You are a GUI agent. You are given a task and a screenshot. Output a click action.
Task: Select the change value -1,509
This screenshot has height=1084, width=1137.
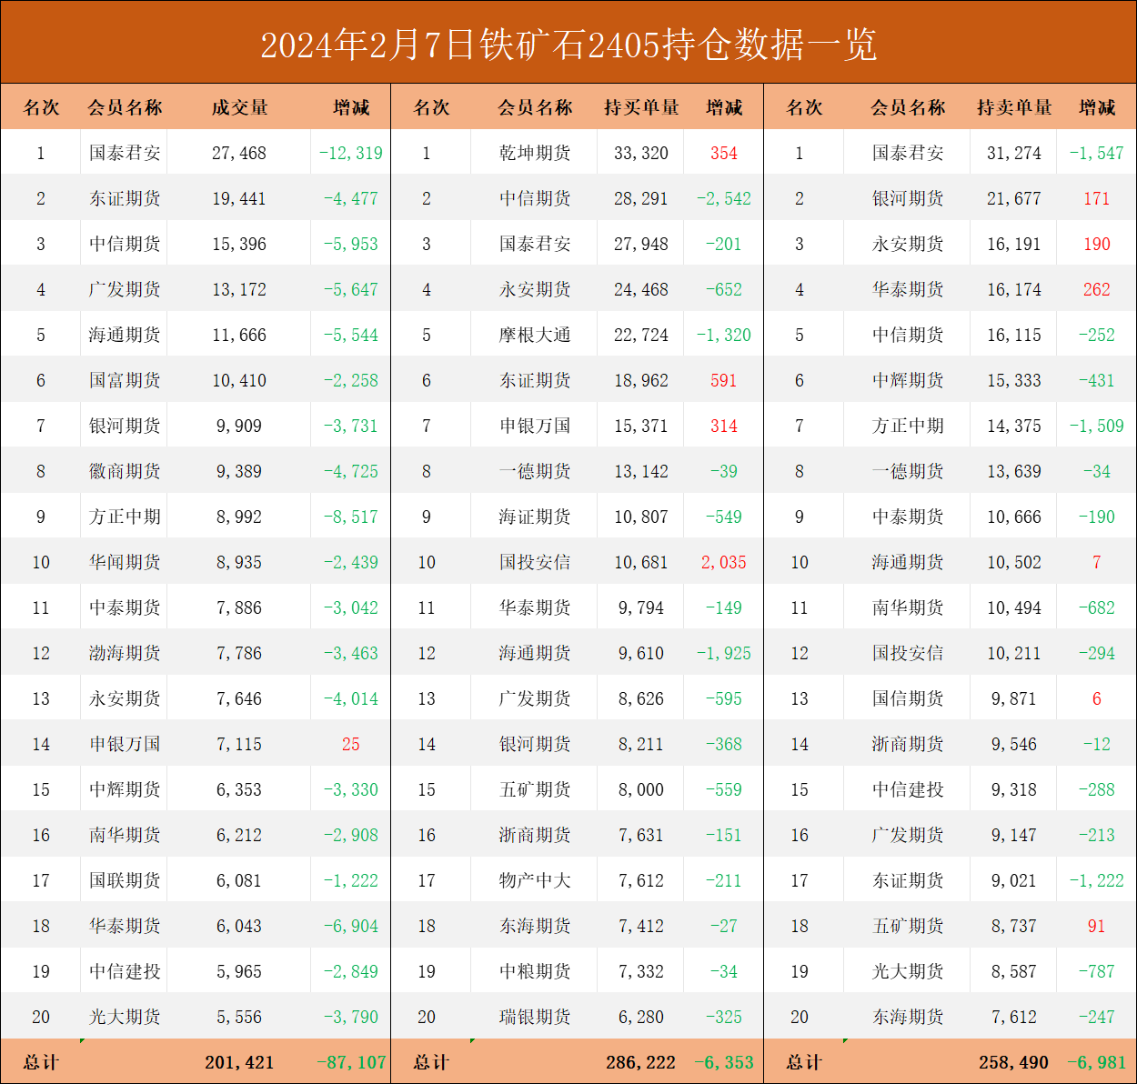point(1097,426)
